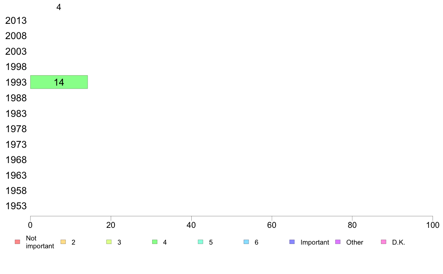Select the red 'Not important' legend swatch
This screenshot has width=443, height=274.
(x=18, y=242)
